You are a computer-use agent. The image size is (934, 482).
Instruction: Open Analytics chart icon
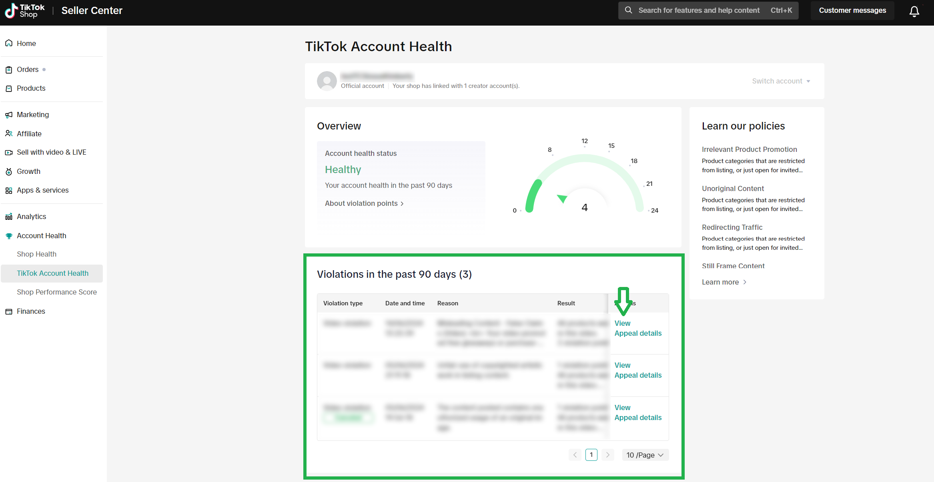coord(9,217)
